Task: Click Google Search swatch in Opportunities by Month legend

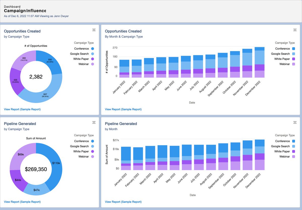Action: (x=293, y=54)
